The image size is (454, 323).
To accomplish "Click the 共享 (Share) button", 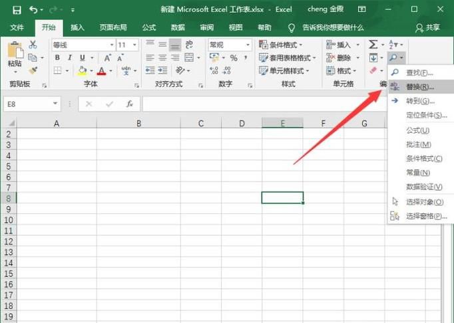I will click(427, 28).
